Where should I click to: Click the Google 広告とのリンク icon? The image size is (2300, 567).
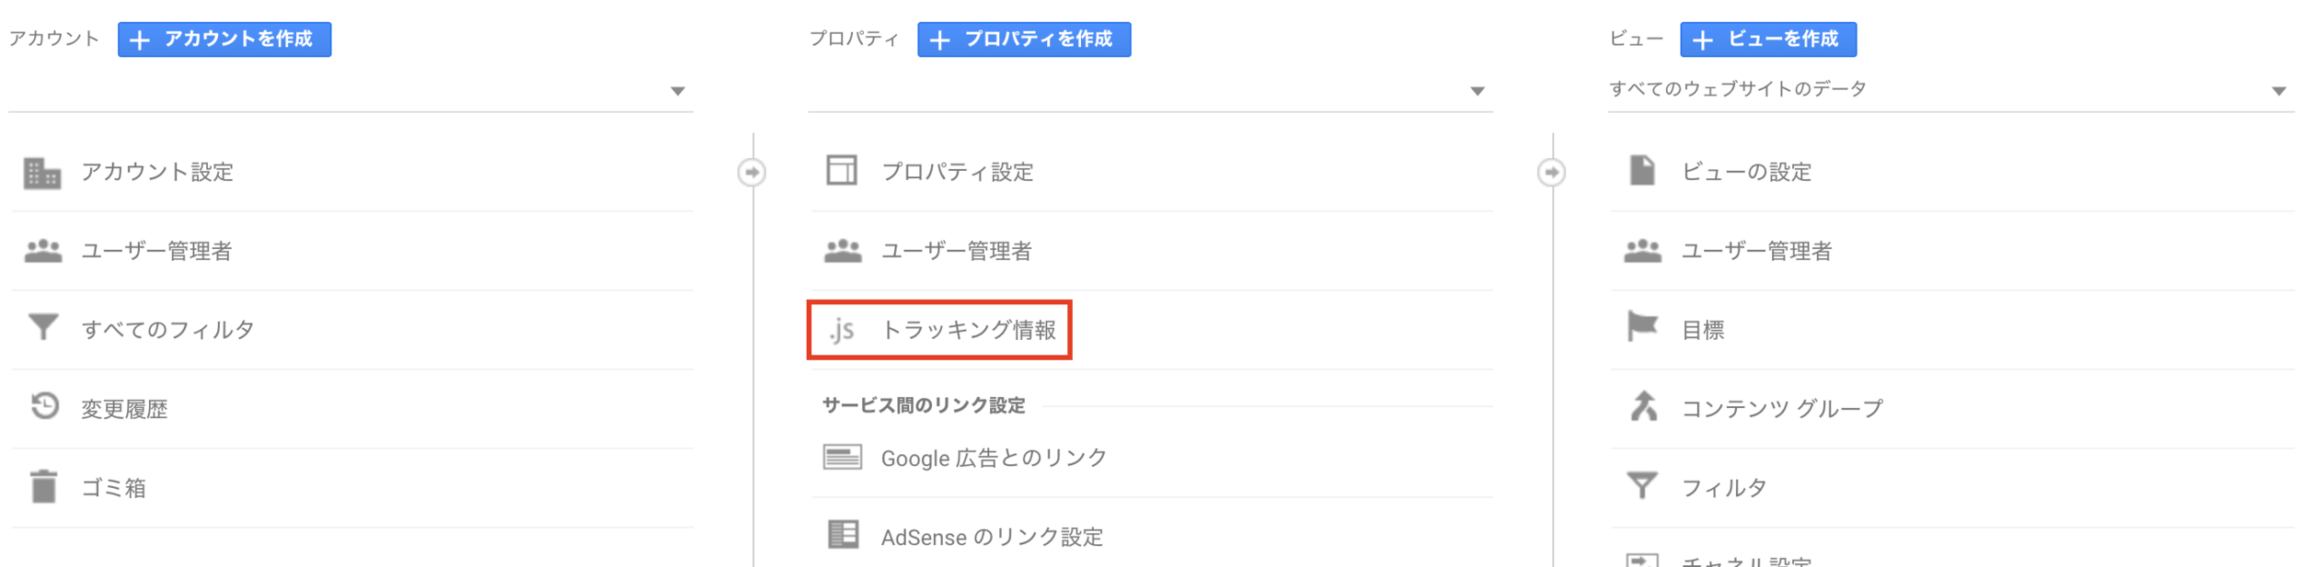(x=843, y=457)
